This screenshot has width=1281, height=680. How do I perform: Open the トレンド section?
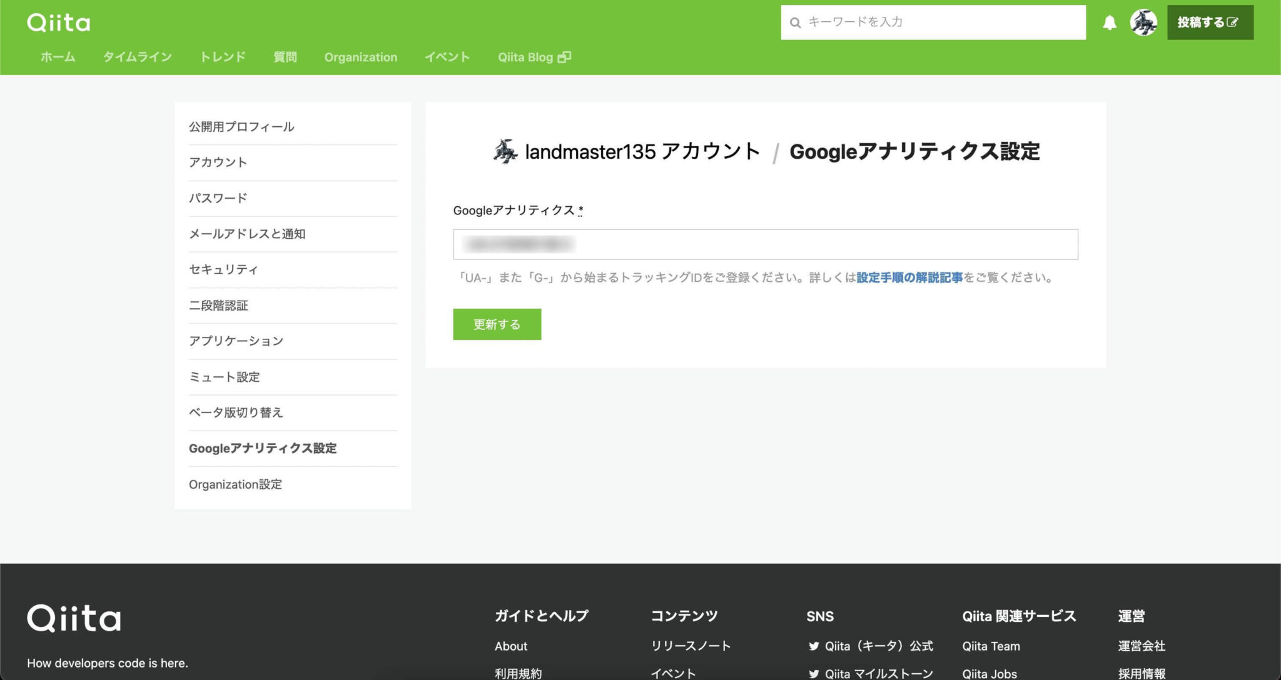point(222,56)
